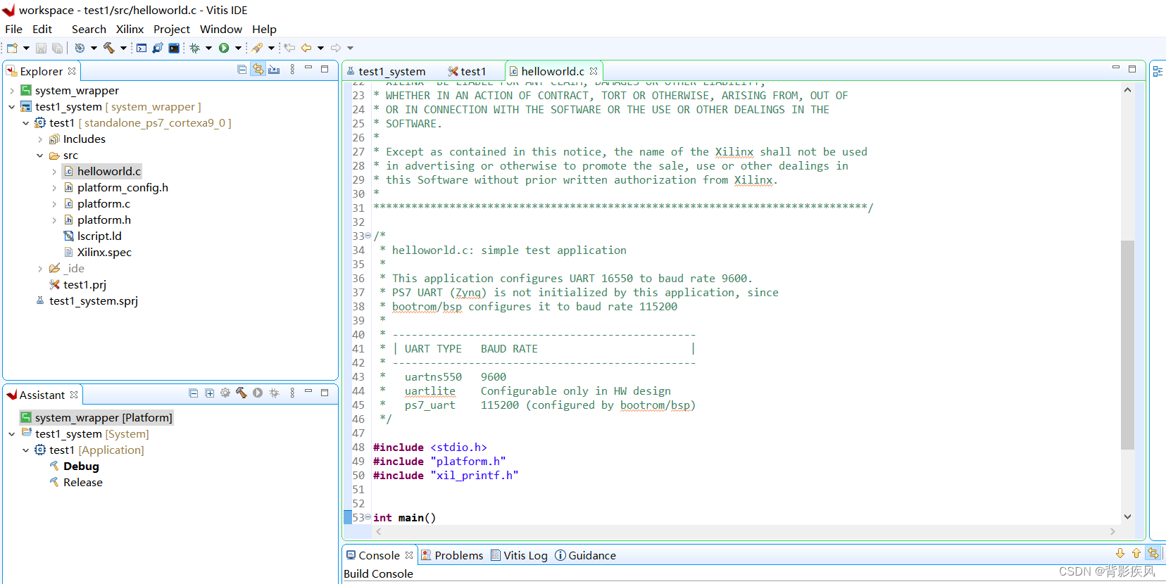1166x584 pixels.
Task: Click editor scroll down arrow
Action: point(1127,516)
